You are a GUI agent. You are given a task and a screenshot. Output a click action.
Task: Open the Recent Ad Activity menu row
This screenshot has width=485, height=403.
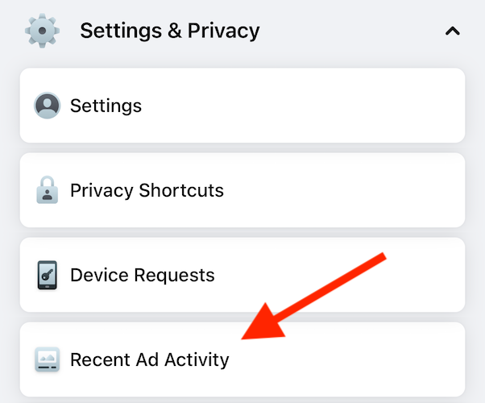click(242, 359)
